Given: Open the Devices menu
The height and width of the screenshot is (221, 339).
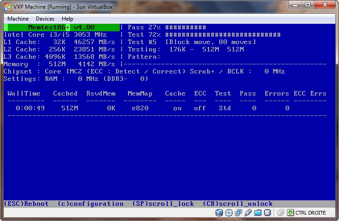Looking at the screenshot, I should pos(45,19).
